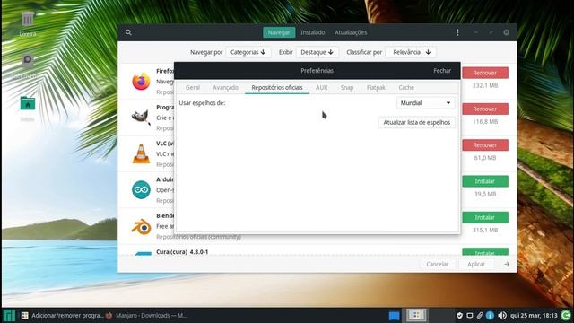Viewport: 574px width, 323px height.
Task: Select the Repositórios oficiais tab
Action: [277, 88]
